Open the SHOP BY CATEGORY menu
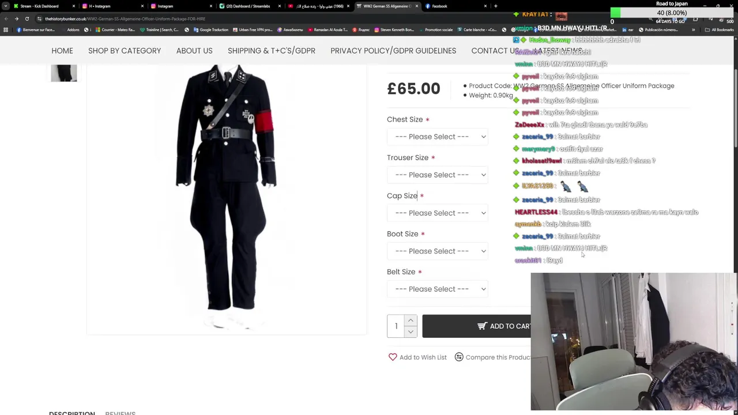 tap(125, 51)
